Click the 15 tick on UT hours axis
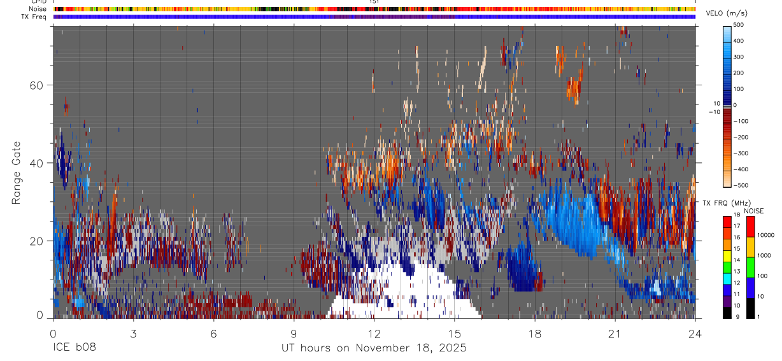The height and width of the screenshot is (361, 782). click(x=455, y=333)
